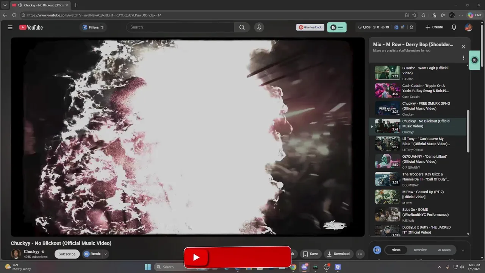Collapse the vidIQ panel chevron

pos(463,250)
